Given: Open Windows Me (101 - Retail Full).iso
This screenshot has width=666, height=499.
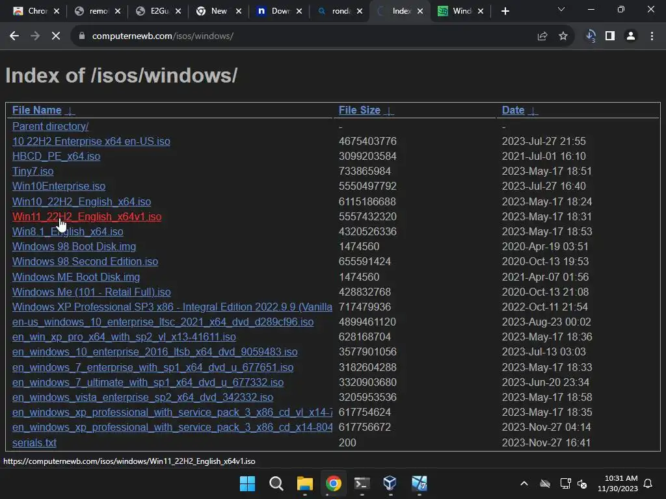Looking at the screenshot, I should coord(92,292).
